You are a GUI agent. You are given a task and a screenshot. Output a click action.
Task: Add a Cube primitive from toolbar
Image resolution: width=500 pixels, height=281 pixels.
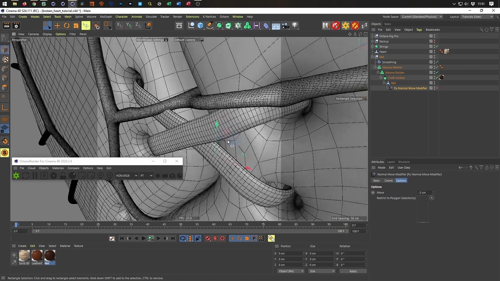point(200,26)
